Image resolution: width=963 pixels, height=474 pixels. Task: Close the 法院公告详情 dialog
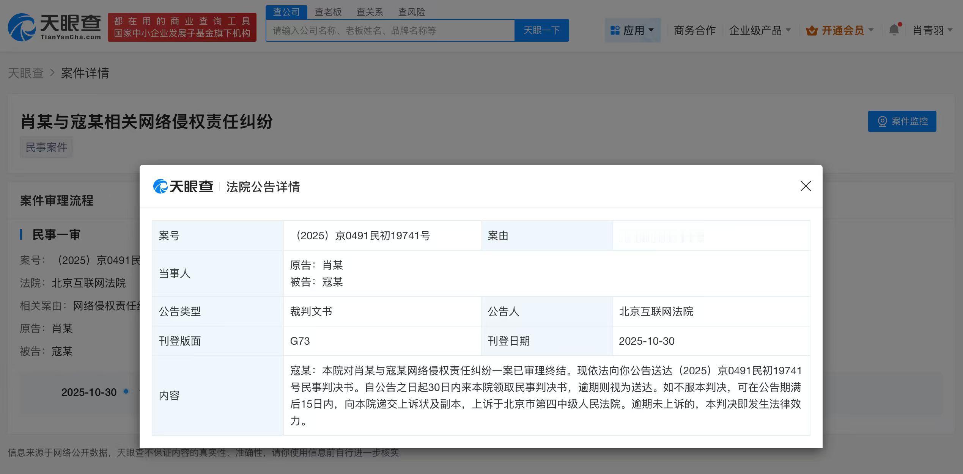point(806,186)
